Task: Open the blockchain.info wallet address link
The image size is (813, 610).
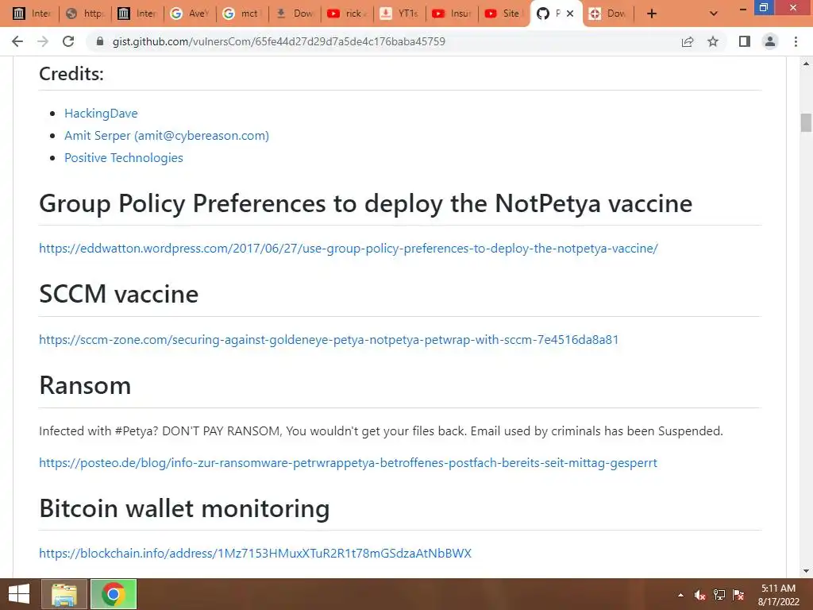Action: (255, 554)
